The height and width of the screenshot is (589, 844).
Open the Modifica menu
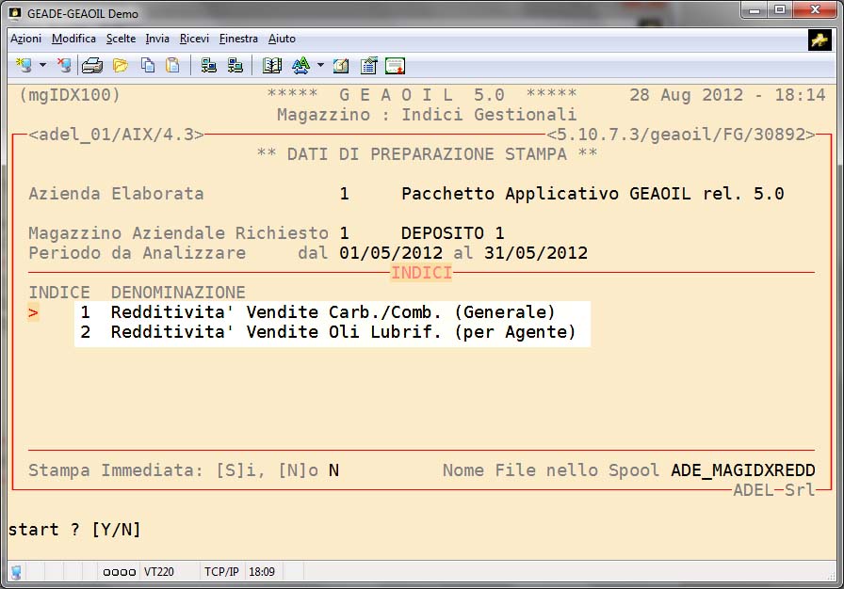click(x=73, y=39)
